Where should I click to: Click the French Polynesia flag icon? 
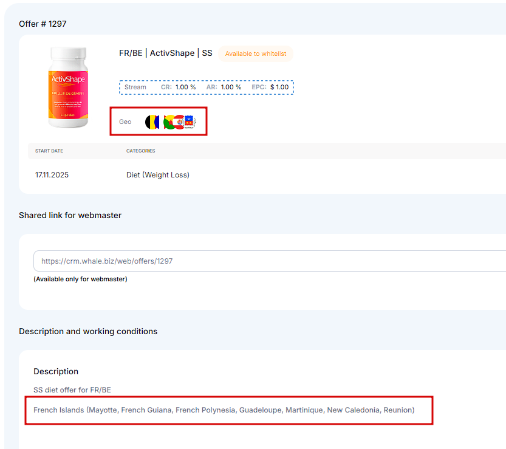179,122
